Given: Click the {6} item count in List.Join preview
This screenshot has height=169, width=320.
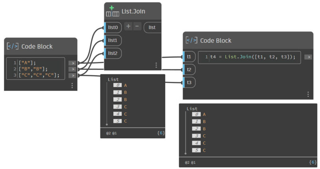Looking at the screenshot, I should [x=161, y=133].
